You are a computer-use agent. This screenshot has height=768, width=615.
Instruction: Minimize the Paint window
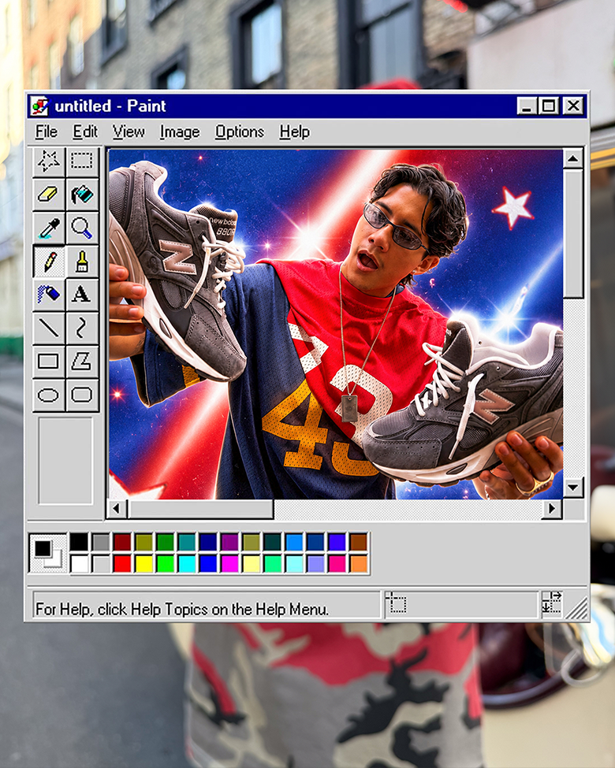pyautogui.click(x=527, y=106)
